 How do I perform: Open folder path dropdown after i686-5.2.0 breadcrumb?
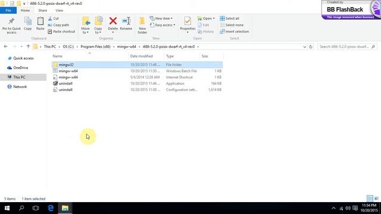click(x=198, y=46)
